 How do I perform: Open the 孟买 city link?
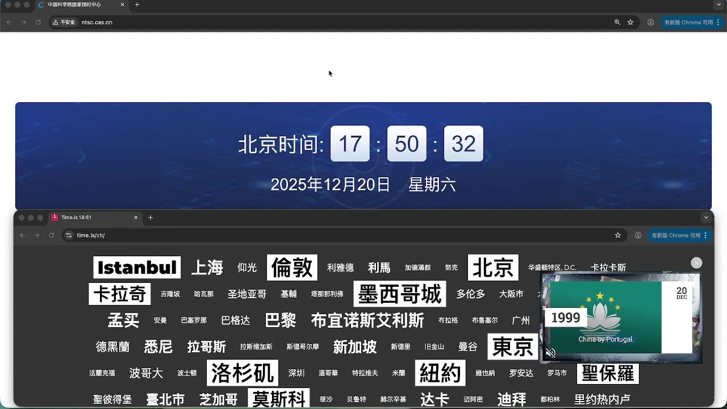click(123, 320)
